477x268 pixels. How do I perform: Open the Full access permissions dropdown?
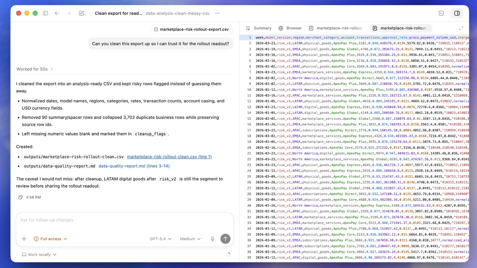[x=50, y=239]
